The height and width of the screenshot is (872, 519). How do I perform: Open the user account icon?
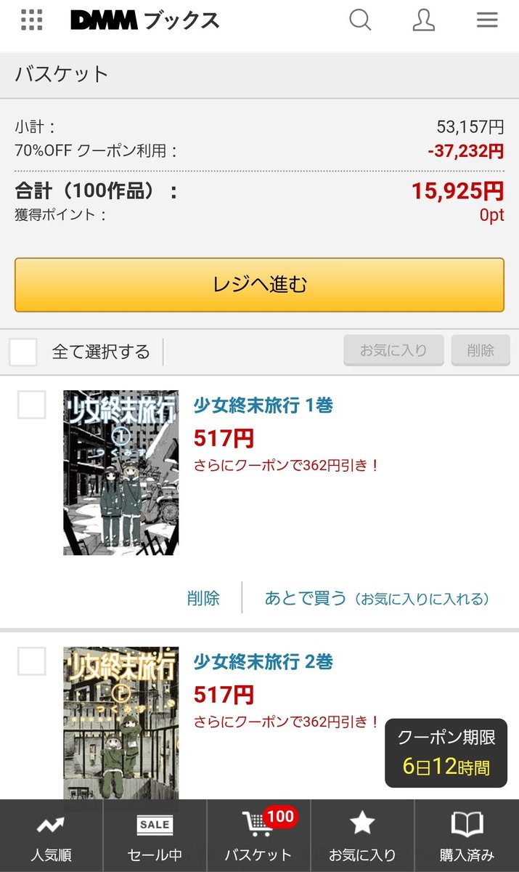click(423, 20)
